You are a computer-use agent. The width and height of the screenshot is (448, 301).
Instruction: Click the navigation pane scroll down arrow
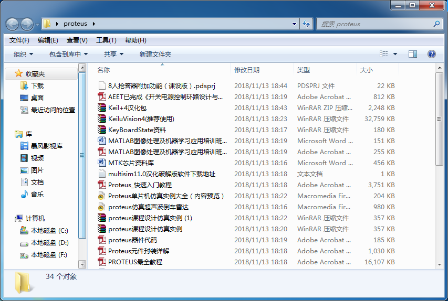[82, 264]
